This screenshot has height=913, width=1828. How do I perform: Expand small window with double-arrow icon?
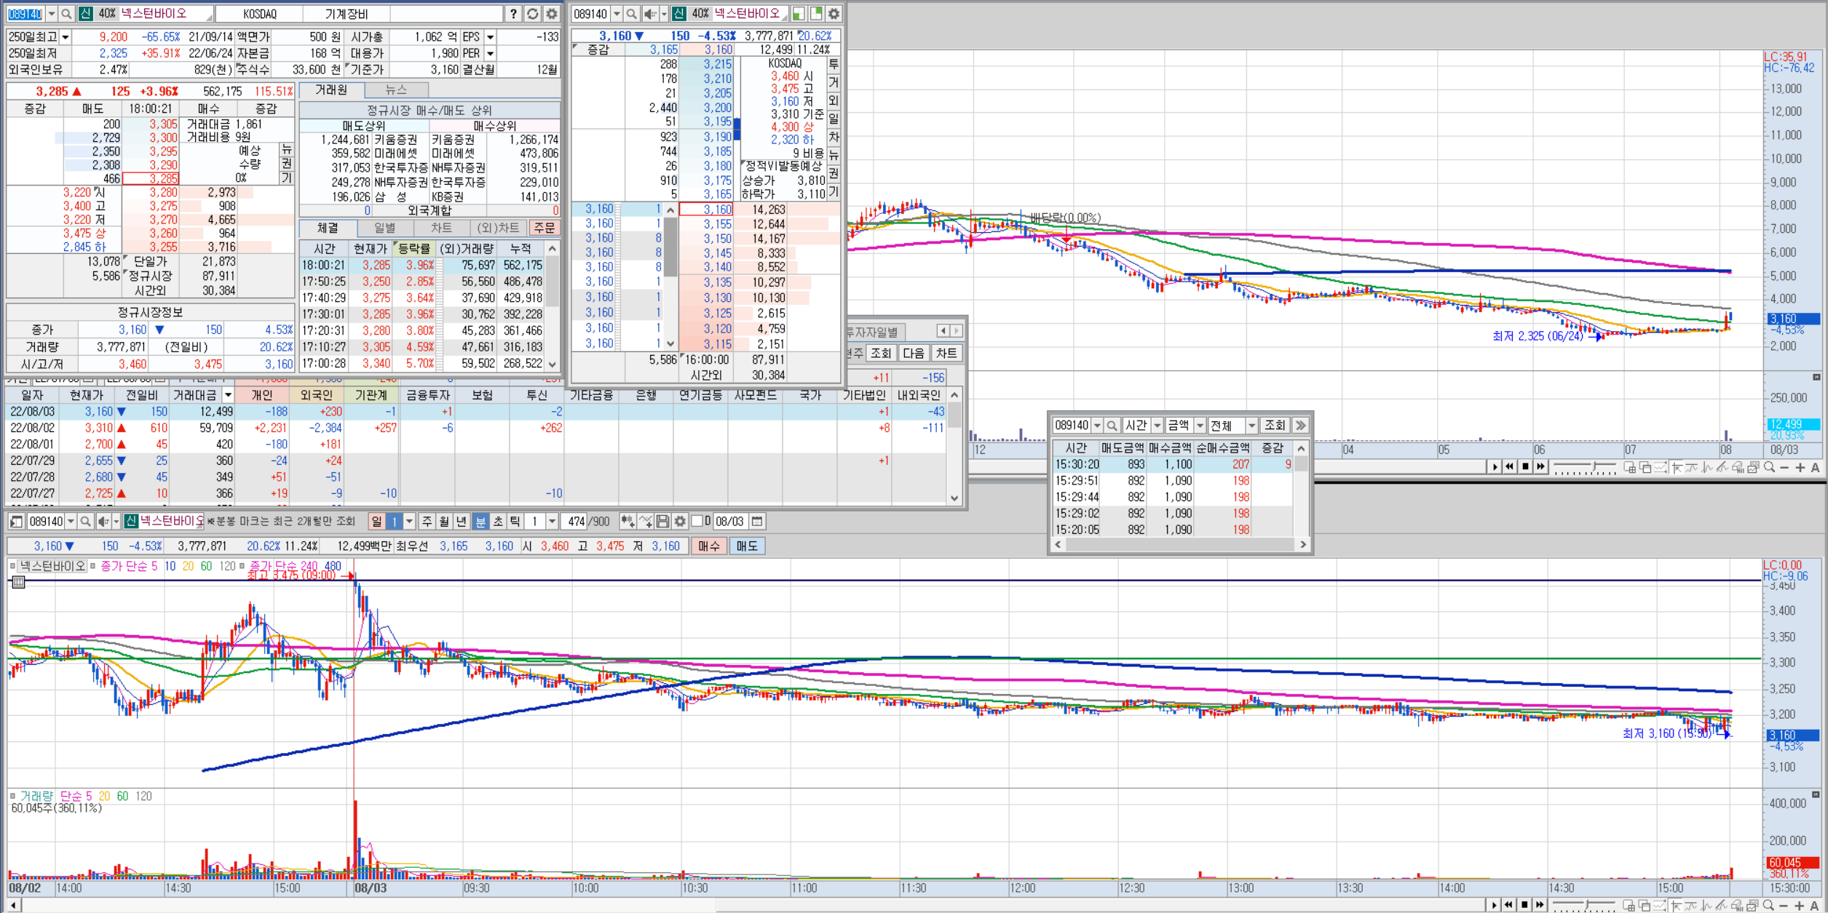(x=1301, y=426)
